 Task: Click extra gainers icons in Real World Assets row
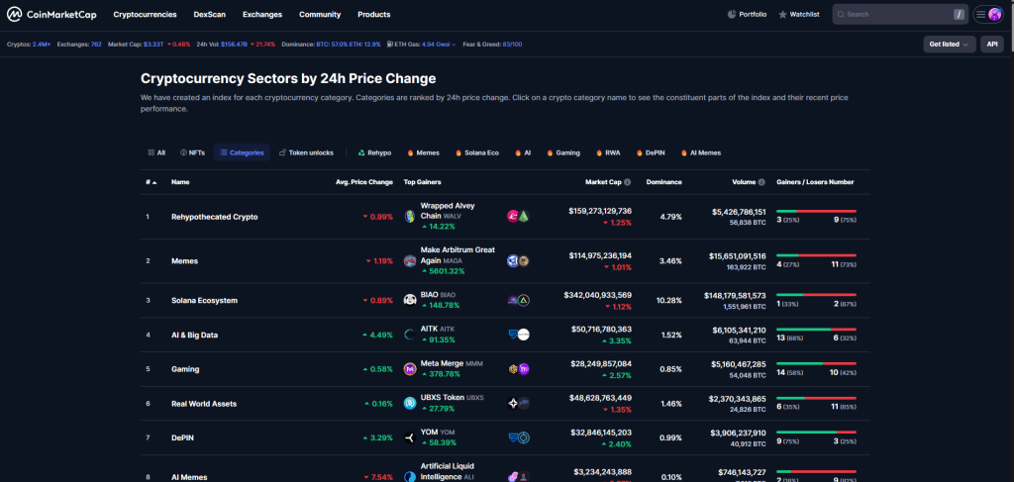click(x=518, y=403)
